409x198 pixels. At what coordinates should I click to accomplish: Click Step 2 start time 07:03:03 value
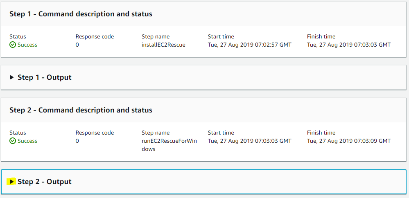coord(250,141)
